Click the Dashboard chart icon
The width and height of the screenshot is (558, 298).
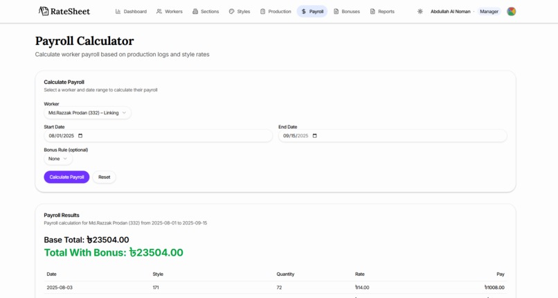118,11
